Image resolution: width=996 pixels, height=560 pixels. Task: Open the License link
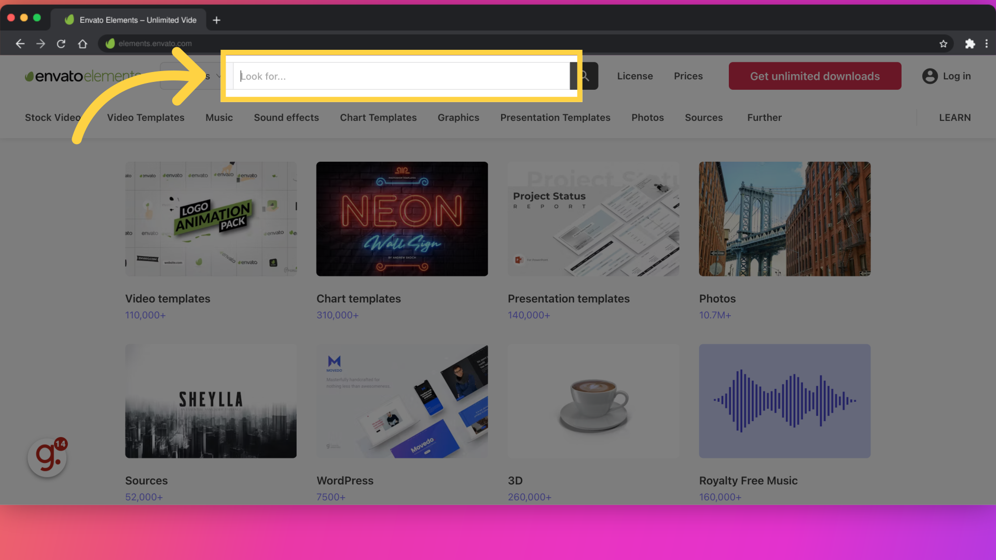(x=635, y=76)
